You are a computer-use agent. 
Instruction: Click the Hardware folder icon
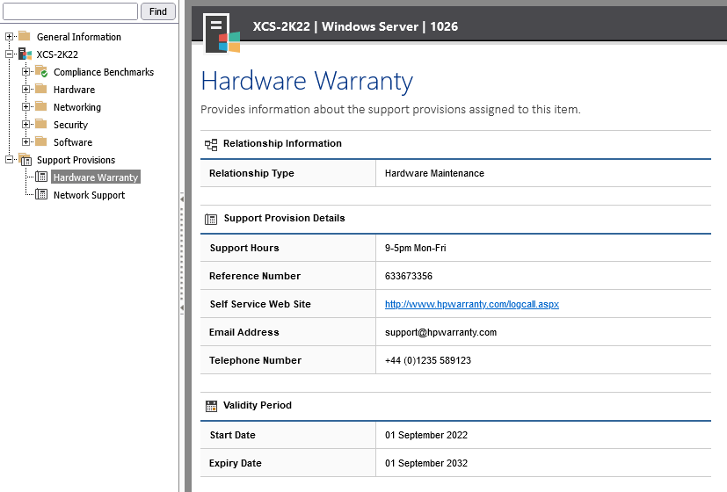[41, 89]
